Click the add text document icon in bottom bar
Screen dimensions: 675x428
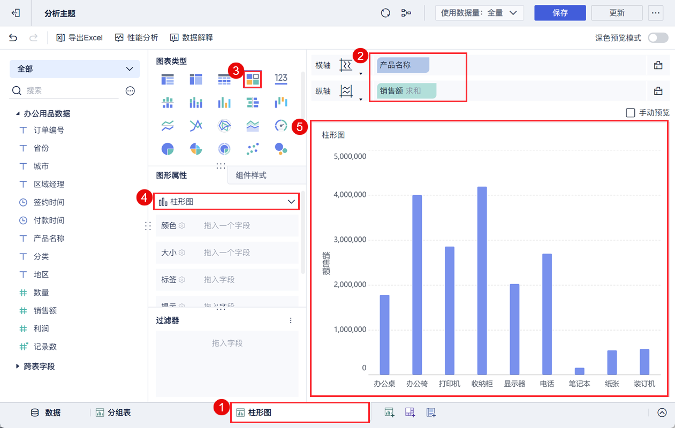pyautogui.click(x=431, y=412)
